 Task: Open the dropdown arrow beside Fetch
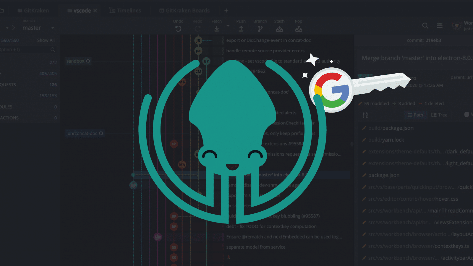[228, 26]
